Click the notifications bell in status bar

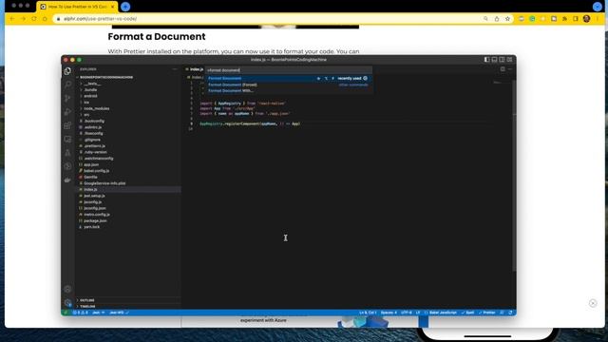click(x=510, y=313)
